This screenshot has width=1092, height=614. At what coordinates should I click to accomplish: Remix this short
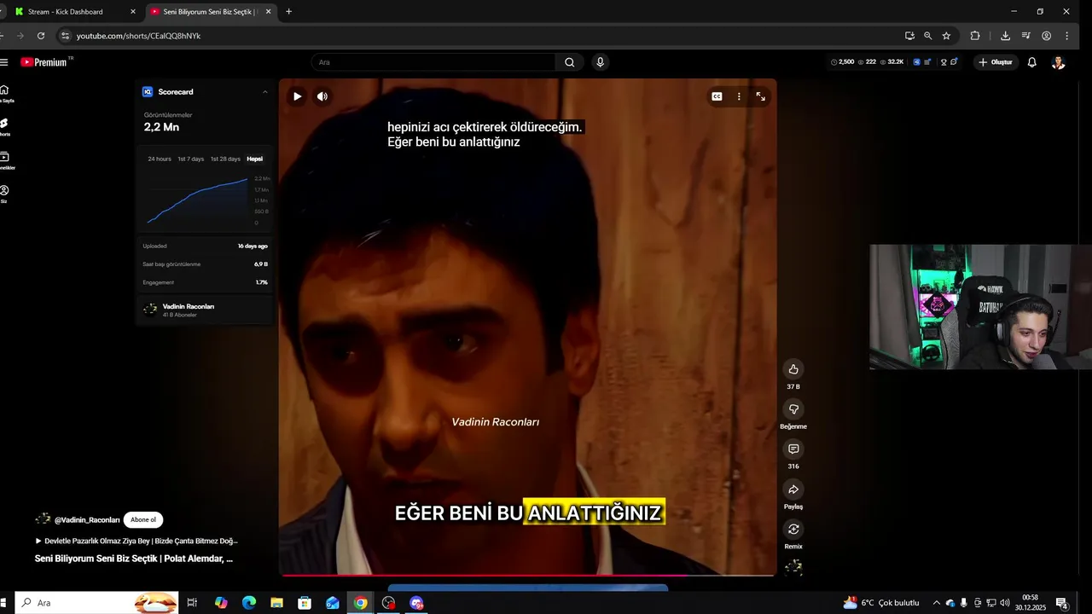793,530
